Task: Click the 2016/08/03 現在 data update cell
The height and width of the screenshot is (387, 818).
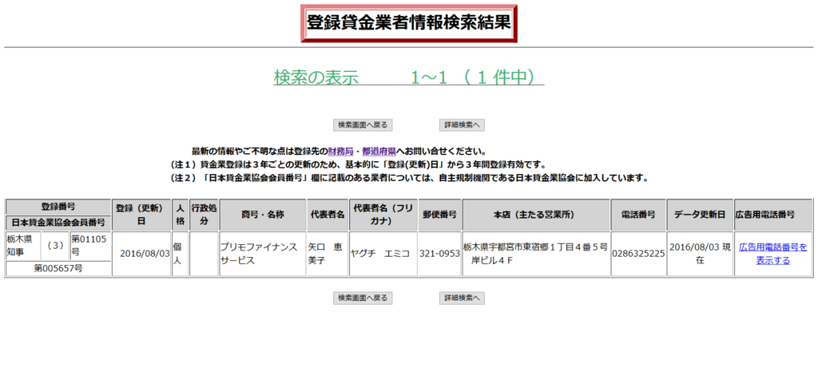Action: click(x=700, y=254)
